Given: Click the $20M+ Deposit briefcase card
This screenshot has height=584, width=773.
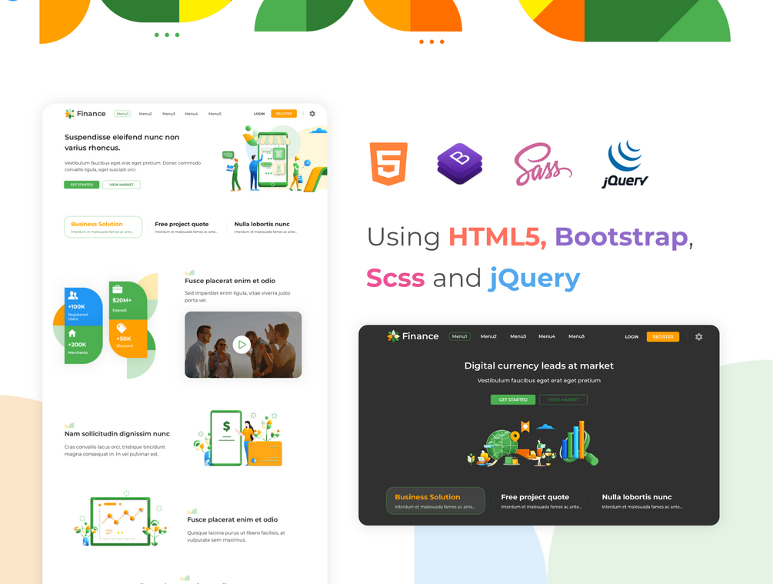Looking at the screenshot, I should pyautogui.click(x=128, y=300).
